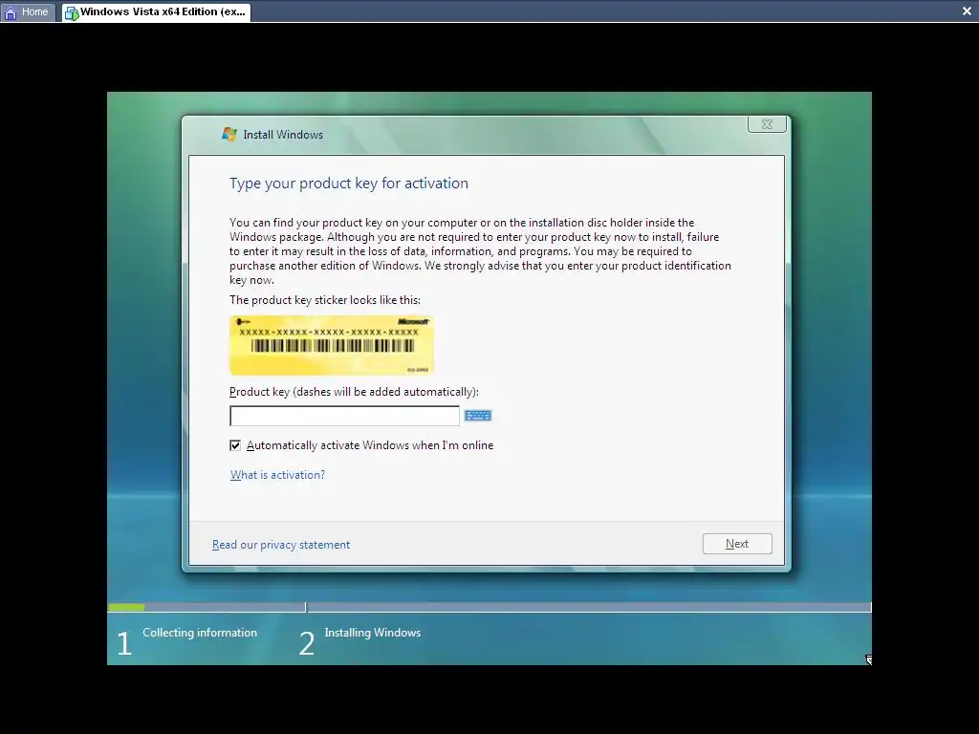Click the Installing Windows step label
Image resolution: width=979 pixels, height=734 pixels.
[373, 633]
